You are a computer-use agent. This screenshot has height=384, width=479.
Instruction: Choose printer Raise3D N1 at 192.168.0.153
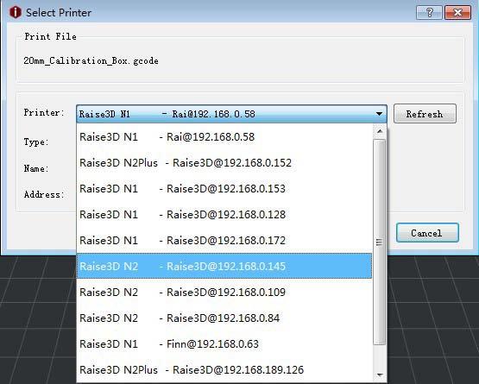(224, 189)
